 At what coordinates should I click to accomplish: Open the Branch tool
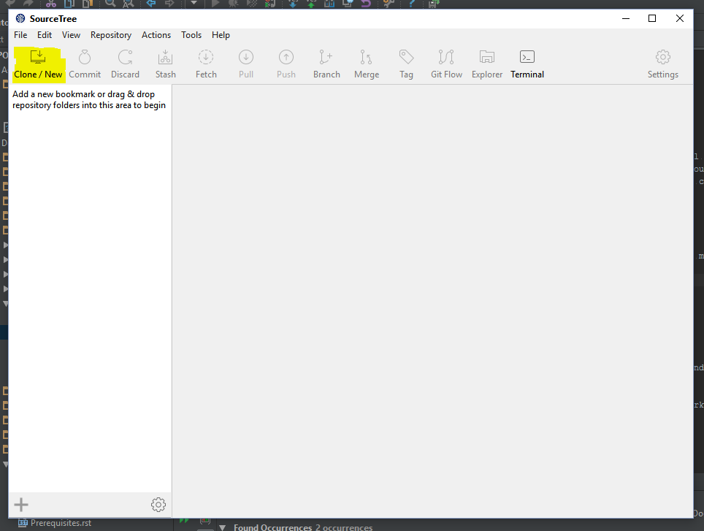(326, 64)
